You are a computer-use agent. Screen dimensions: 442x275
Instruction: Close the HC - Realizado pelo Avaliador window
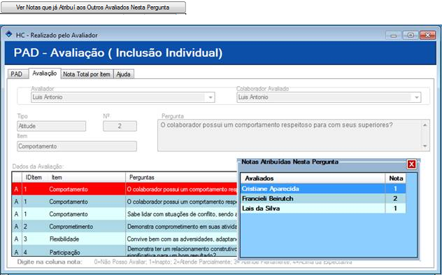point(427,35)
